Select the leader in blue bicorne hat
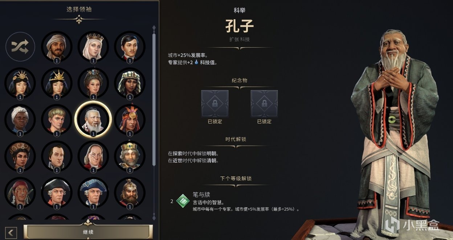The width and height of the screenshot is (453, 240). (93, 193)
